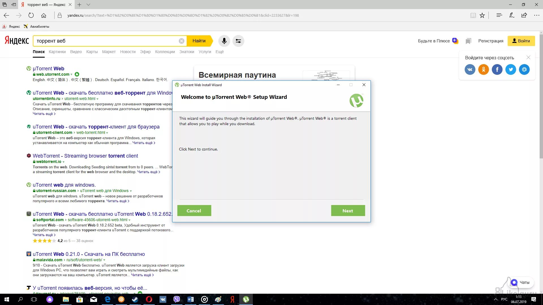
Task: Open Viber from the taskbar
Action: point(177,299)
